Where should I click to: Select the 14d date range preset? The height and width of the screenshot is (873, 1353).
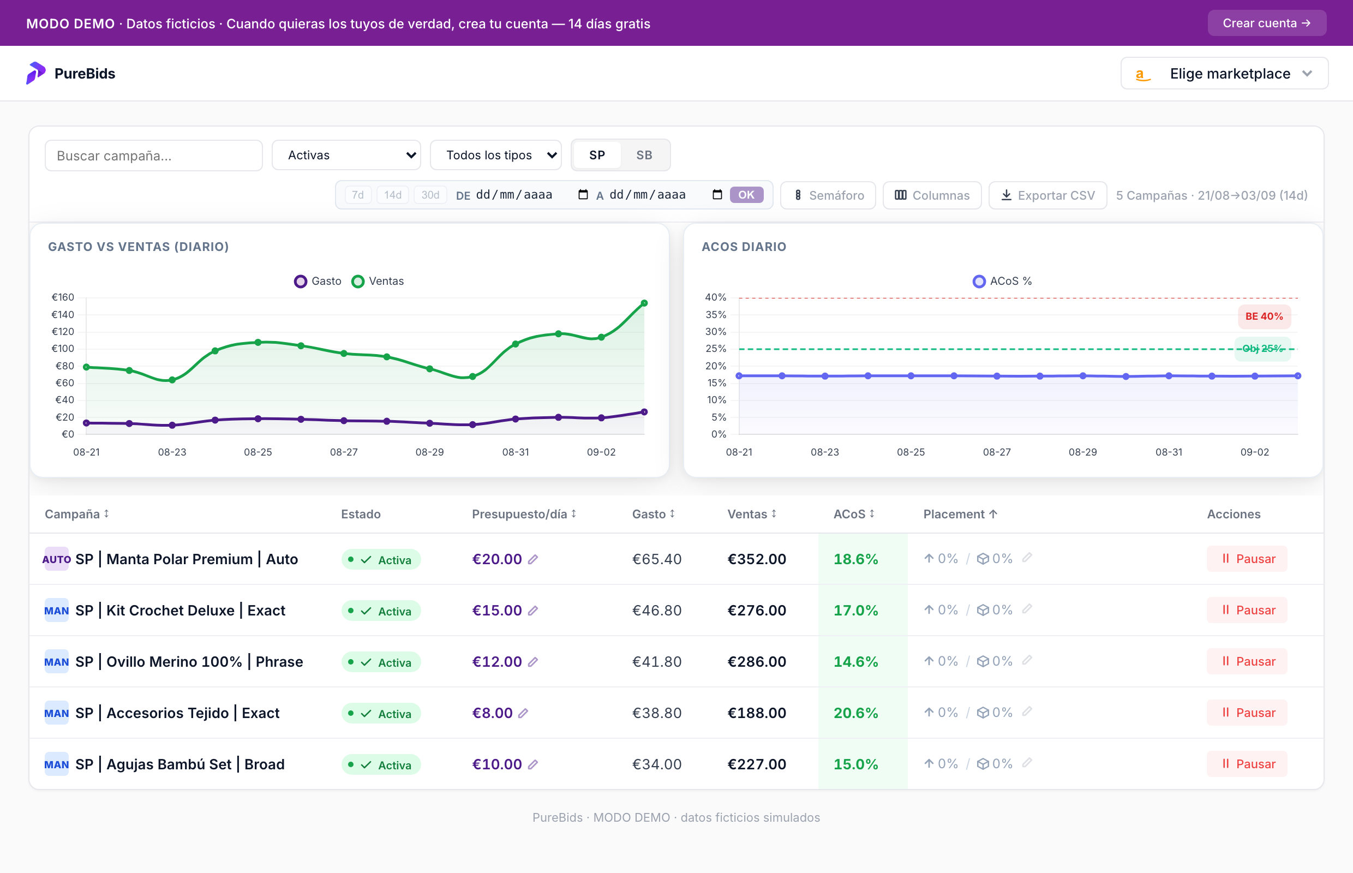pos(393,195)
